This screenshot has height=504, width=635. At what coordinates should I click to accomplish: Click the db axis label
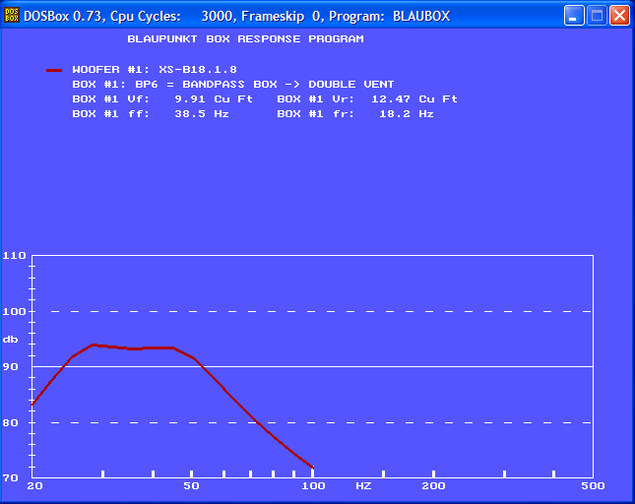(11, 340)
